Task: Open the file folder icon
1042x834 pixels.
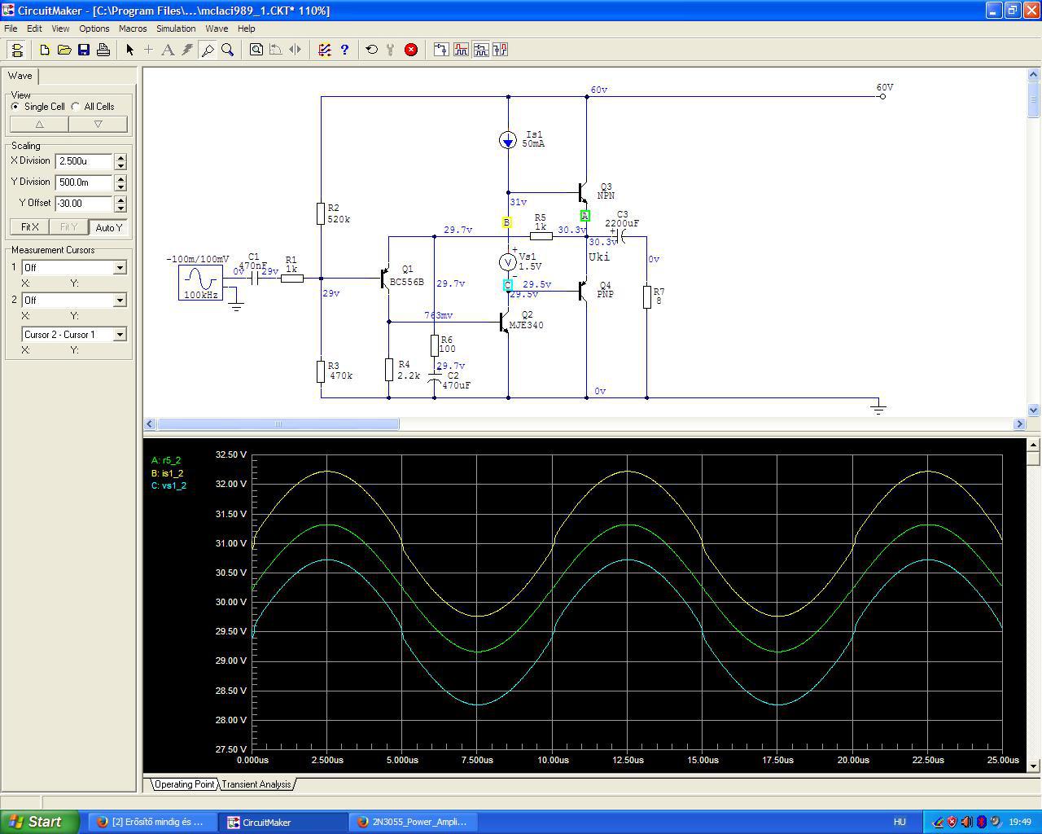Action: point(64,50)
